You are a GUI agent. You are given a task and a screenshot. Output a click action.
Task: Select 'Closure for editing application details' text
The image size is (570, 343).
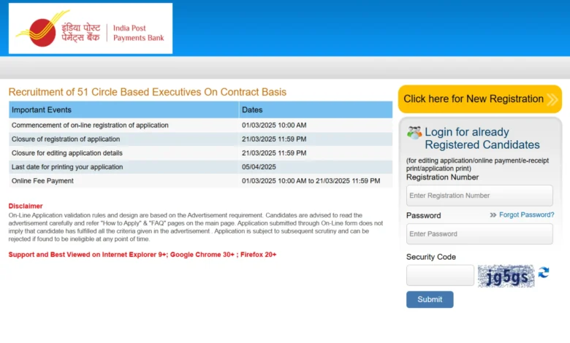[x=67, y=153]
